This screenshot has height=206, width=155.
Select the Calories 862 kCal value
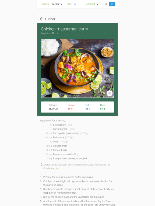coord(53,109)
